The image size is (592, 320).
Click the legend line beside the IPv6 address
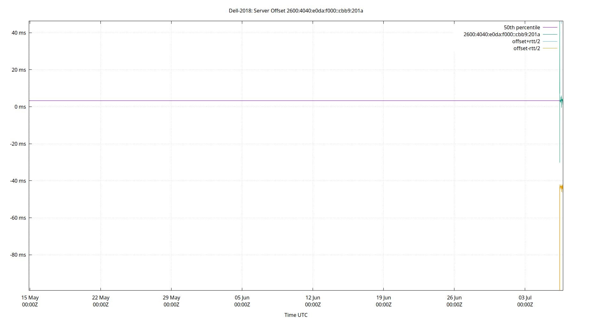click(549, 34)
